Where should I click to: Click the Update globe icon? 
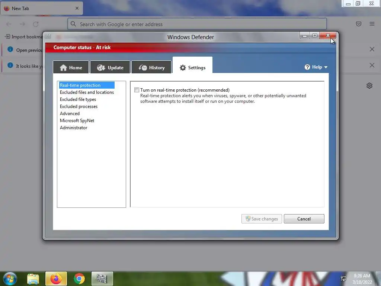click(101, 67)
